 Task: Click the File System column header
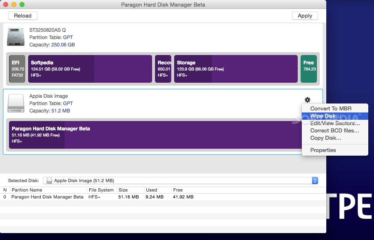[101, 190]
